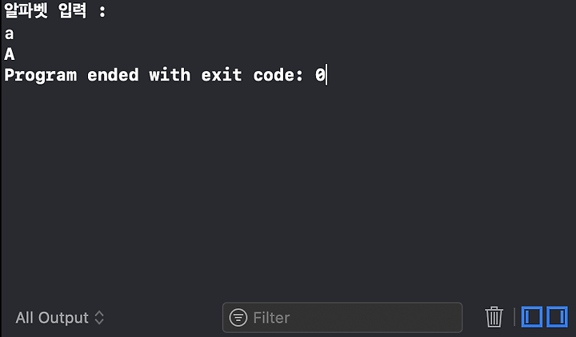Screen dimensions: 576x337
Task: Click the filter lines icon in Filter field
Action: pos(238,317)
